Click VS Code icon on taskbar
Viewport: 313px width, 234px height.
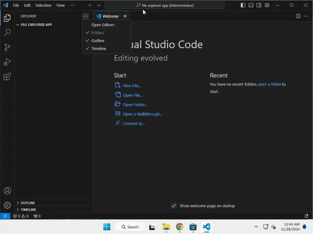(207, 227)
